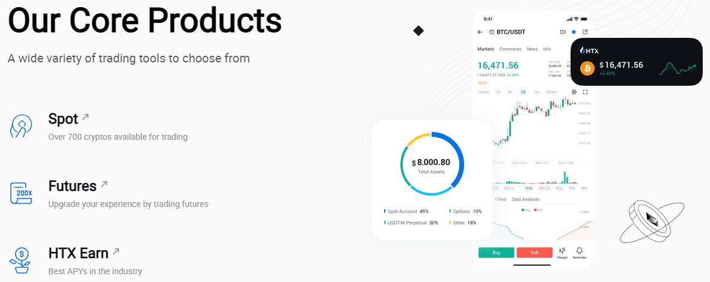Select the 1d chart interval
This screenshot has width=710, height=282.
pyautogui.click(x=522, y=92)
